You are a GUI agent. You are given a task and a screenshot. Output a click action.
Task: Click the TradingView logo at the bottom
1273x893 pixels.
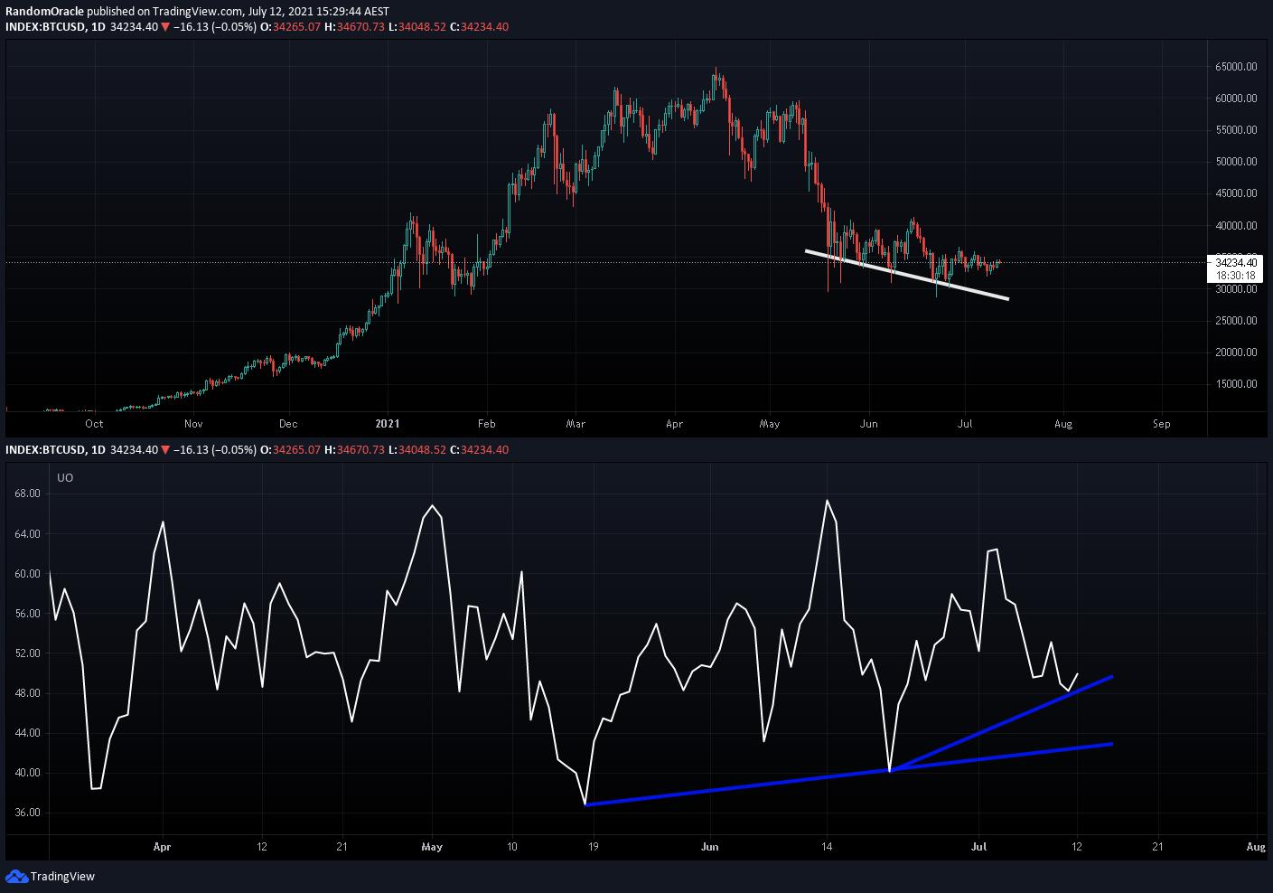(x=51, y=876)
